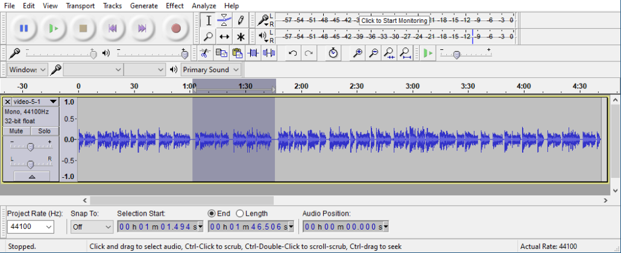The image size is (621, 253).
Task: Open the Effect menu
Action: (x=175, y=5)
